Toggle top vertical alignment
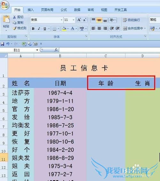This screenshot has width=160, height=181. 93,20
